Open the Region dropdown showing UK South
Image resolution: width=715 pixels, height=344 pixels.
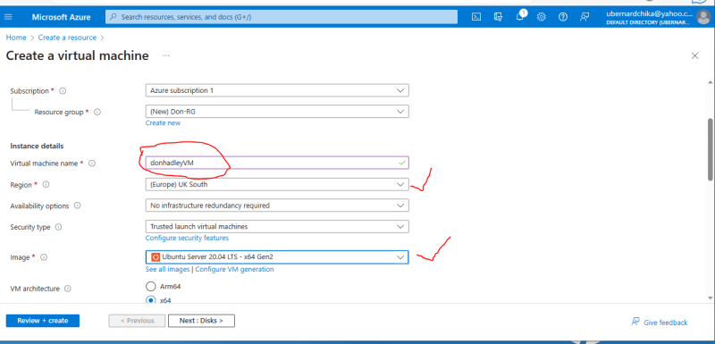(277, 185)
